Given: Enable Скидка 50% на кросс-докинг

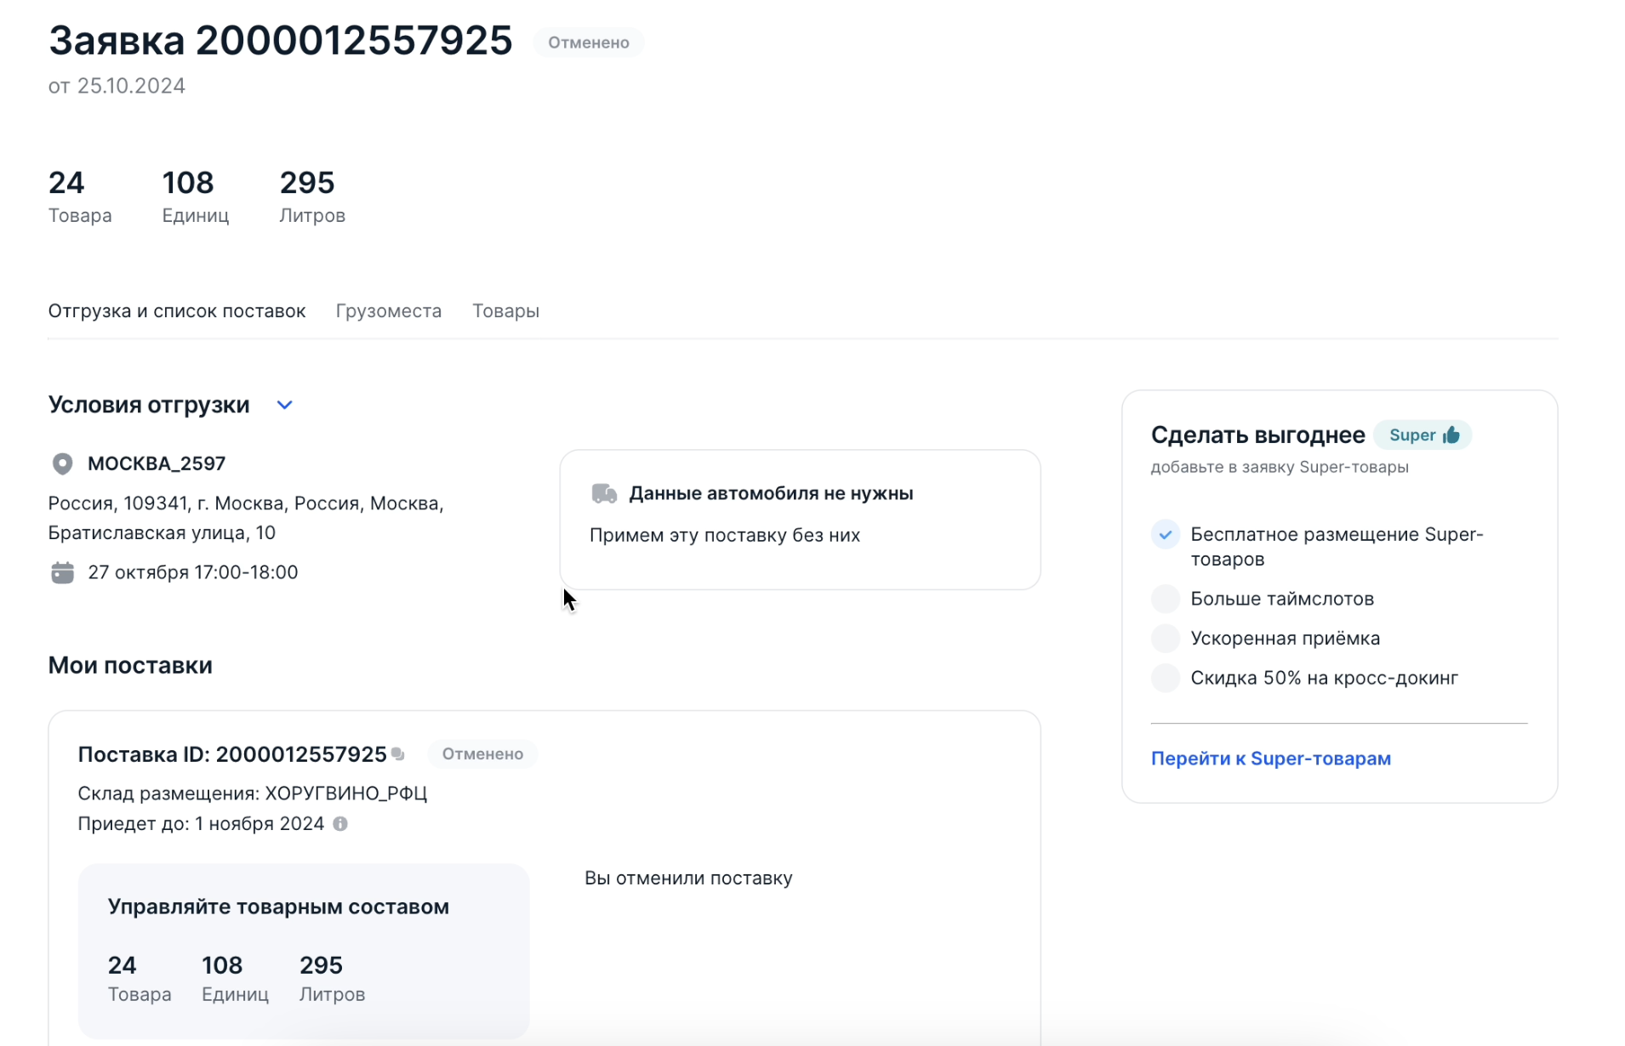Looking at the screenshot, I should tap(1165, 677).
